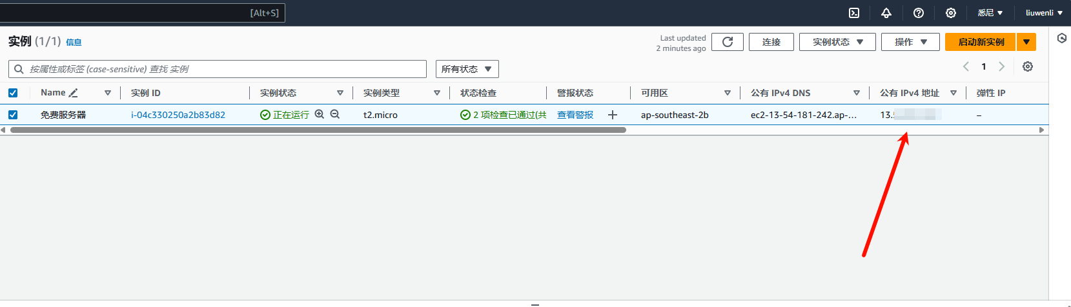Open instance ID i-04c330250a2b83d82 link
This screenshot has width=1071, height=307.
[x=178, y=115]
